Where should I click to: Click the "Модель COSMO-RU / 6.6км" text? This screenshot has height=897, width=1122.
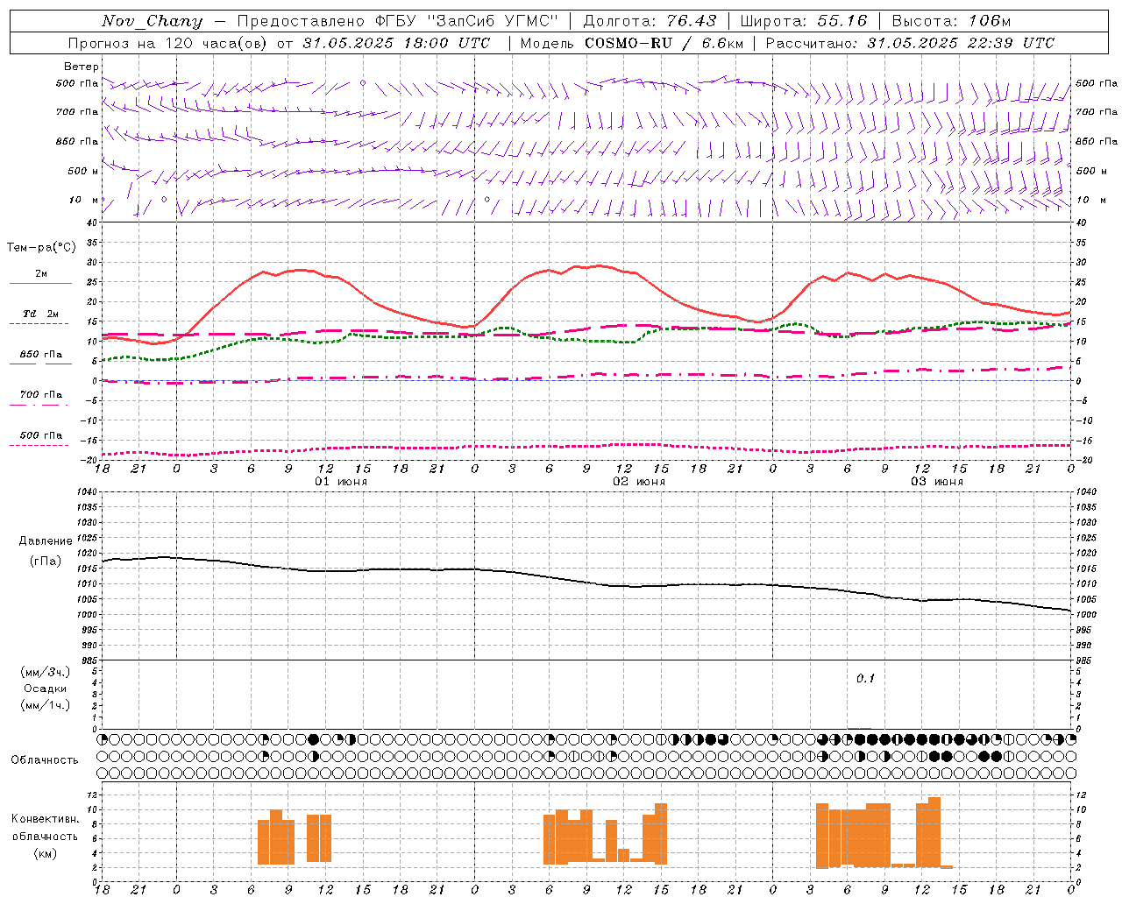click(631, 43)
